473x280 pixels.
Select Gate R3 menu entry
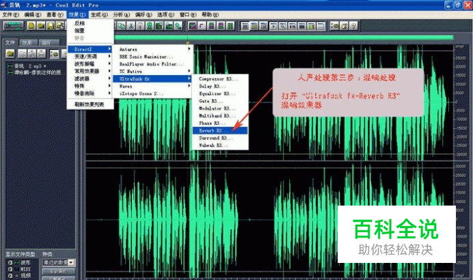[220, 101]
